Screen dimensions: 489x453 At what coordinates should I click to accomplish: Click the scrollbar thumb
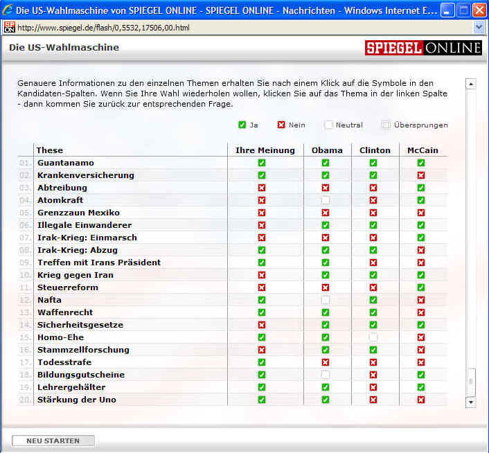pyautogui.click(x=471, y=381)
